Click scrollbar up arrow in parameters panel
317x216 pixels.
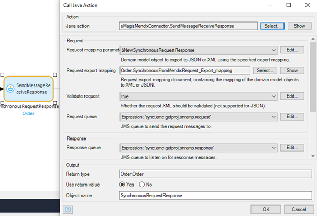click(313, 39)
